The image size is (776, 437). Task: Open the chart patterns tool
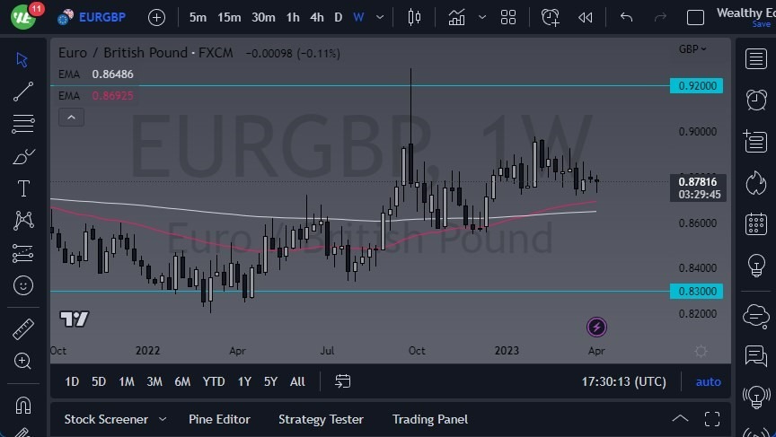(x=23, y=221)
